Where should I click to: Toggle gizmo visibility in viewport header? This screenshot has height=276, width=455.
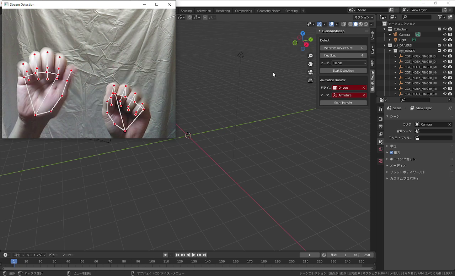[x=319, y=24]
